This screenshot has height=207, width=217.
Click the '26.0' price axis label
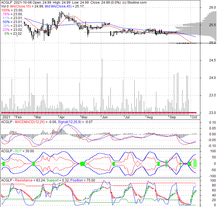coord(213,8)
